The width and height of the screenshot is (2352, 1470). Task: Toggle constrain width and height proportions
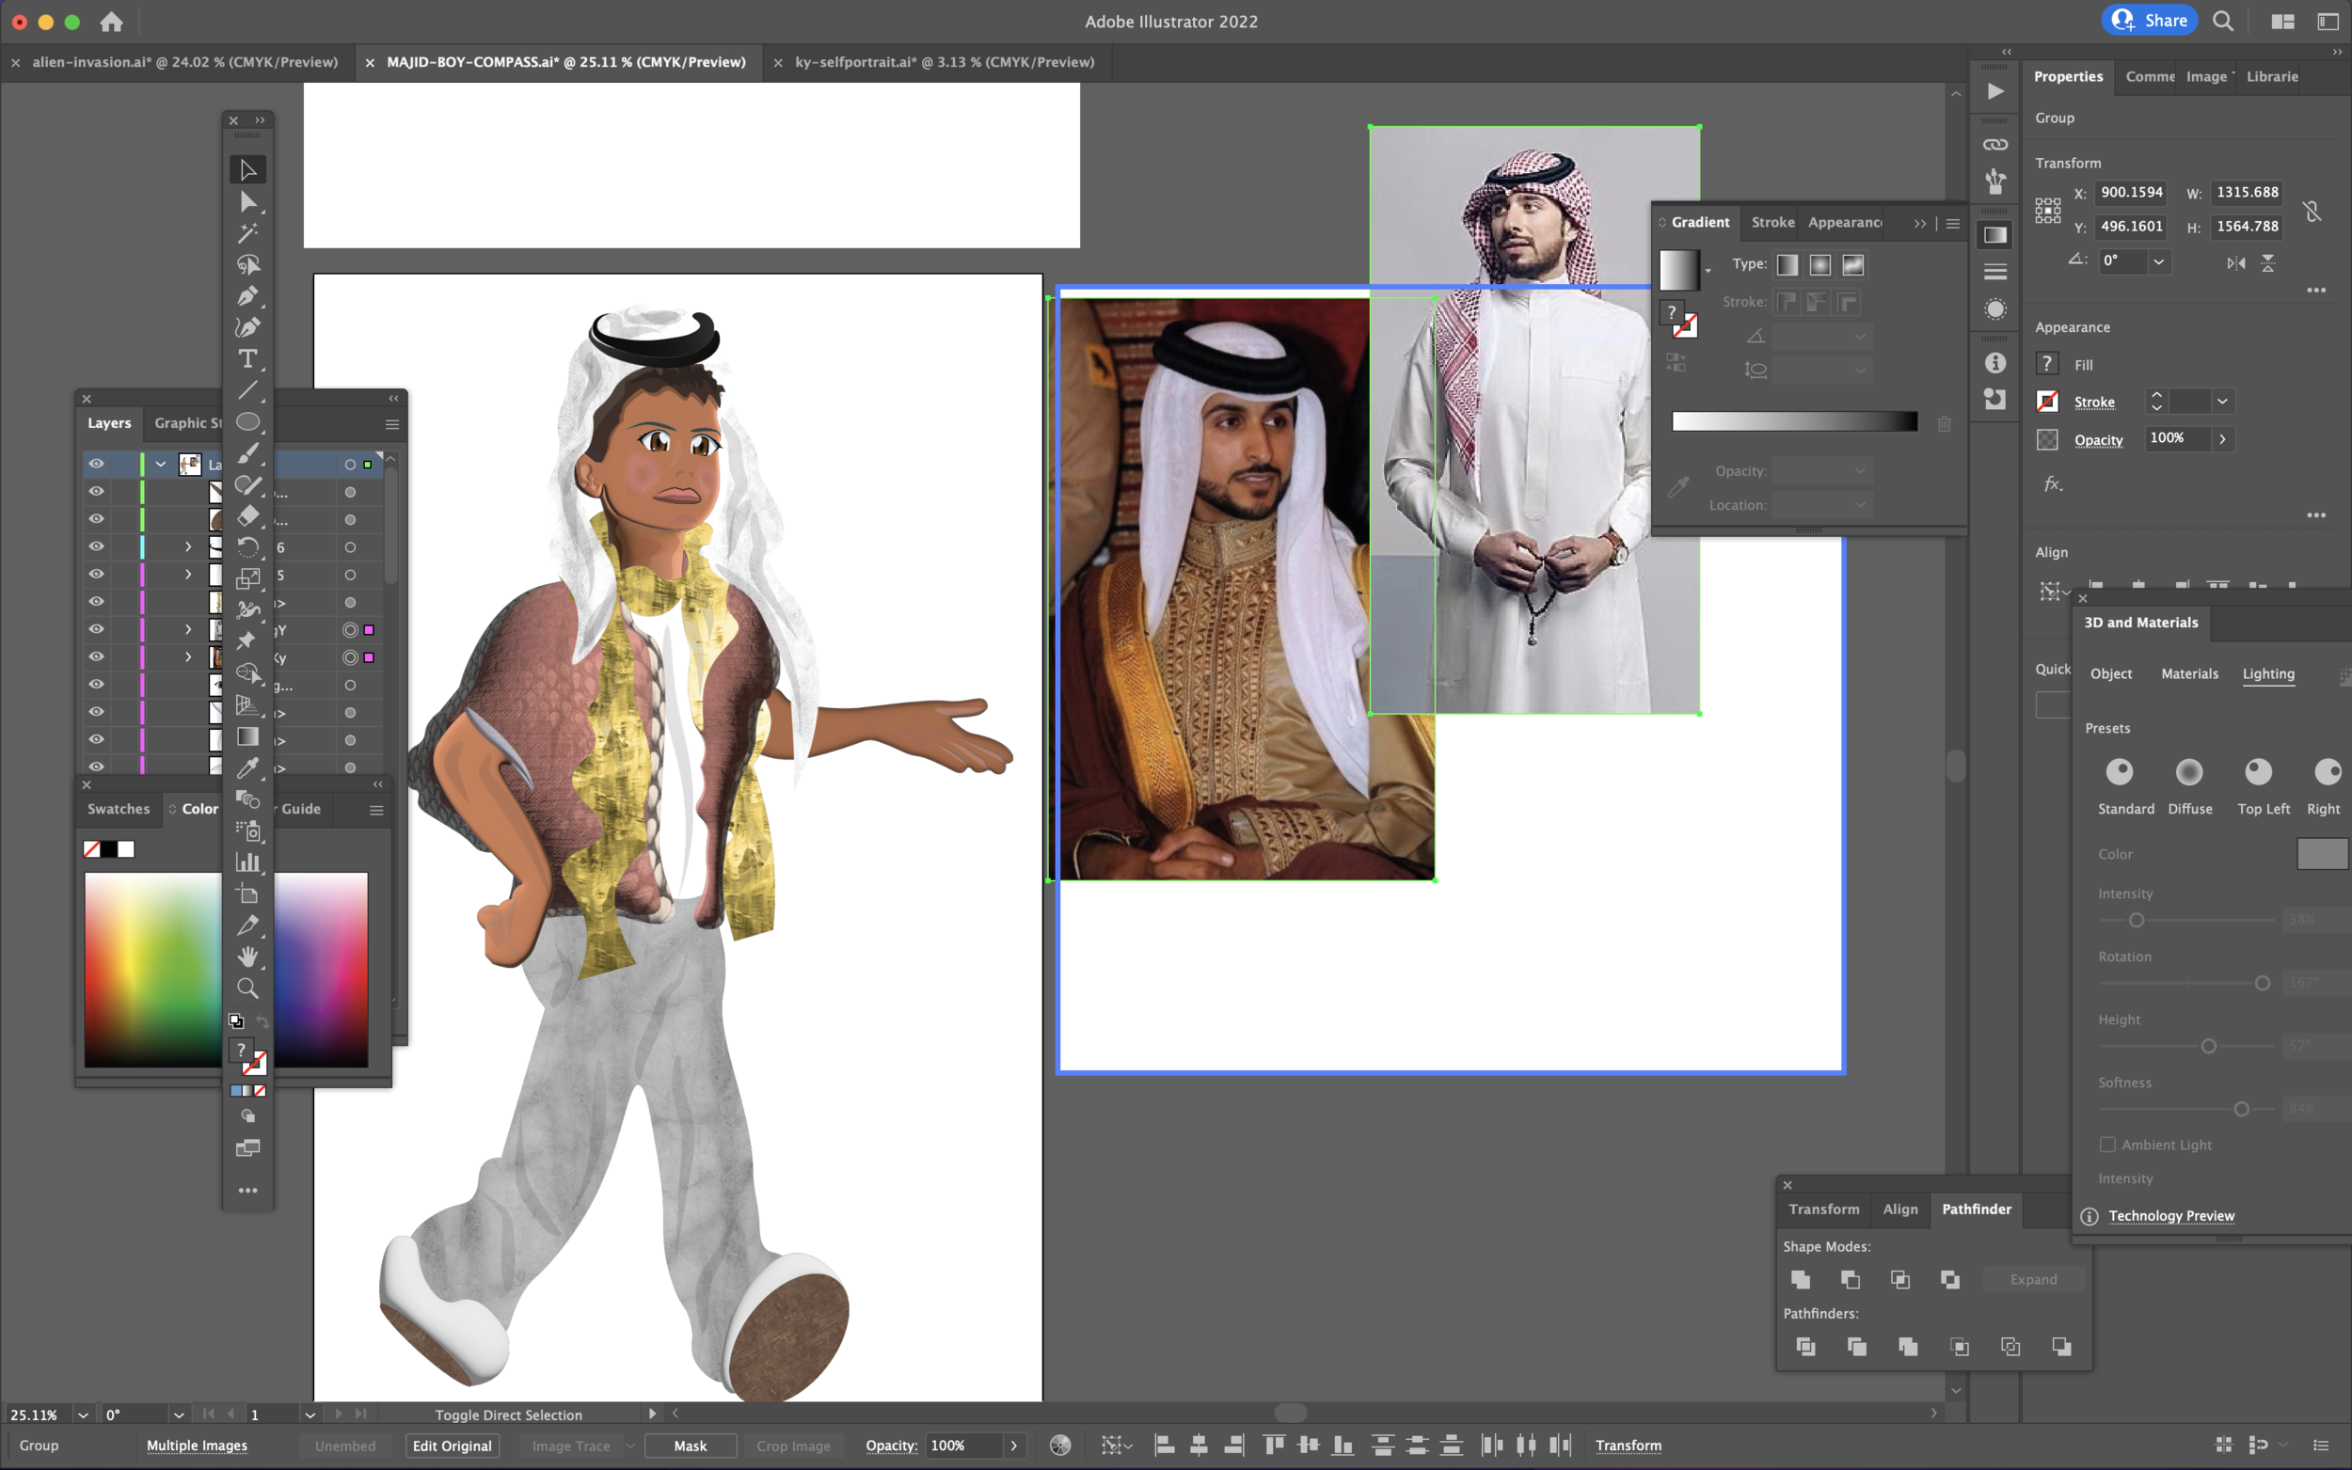tap(2312, 210)
